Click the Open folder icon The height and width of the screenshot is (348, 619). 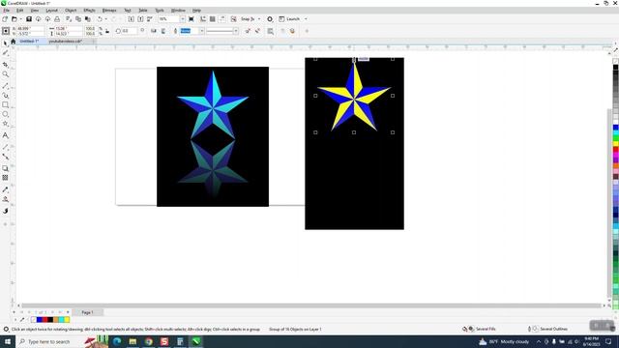tap(14, 19)
